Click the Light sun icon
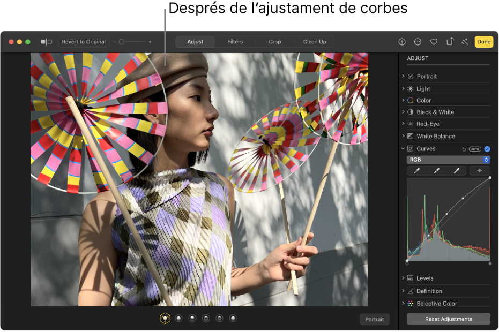Viewport: 499px width, 332px height. point(411,89)
